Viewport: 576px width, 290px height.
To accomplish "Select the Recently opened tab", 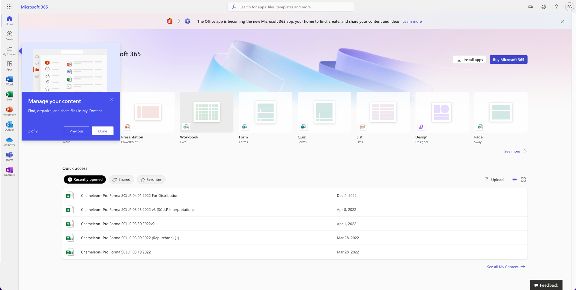I will [85, 179].
